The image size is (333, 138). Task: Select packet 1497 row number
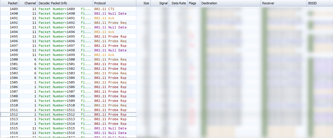pyautogui.click(x=14, y=46)
